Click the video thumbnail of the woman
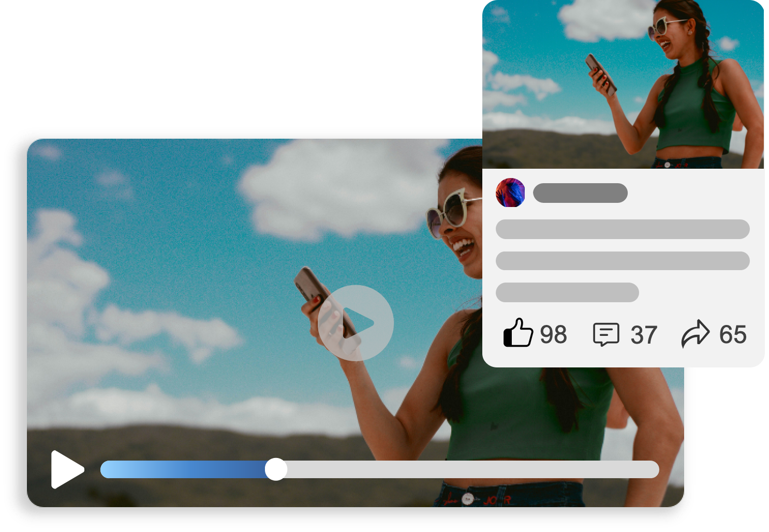 point(621,85)
